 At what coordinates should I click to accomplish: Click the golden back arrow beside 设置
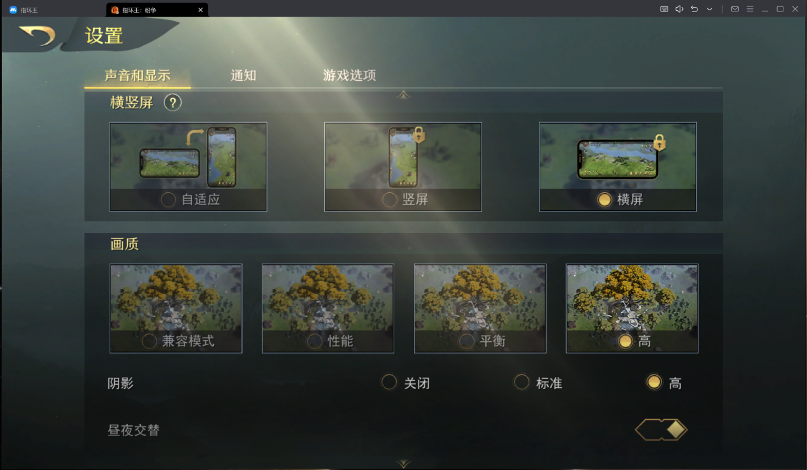pyautogui.click(x=37, y=35)
